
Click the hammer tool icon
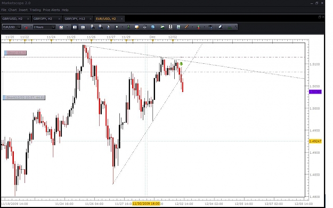[x=210, y=27]
